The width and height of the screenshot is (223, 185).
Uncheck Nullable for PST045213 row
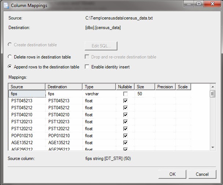coord(125,101)
